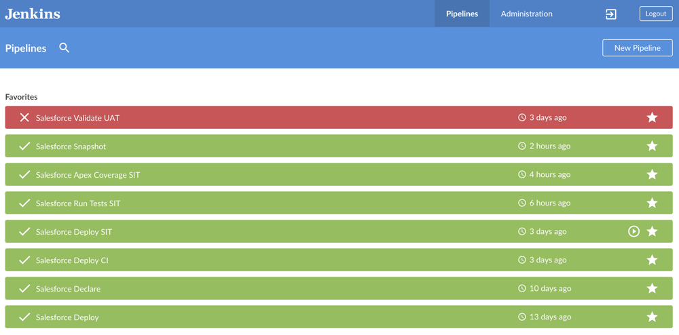The width and height of the screenshot is (679, 335).
Task: Click the '4 hours ago' timestamp
Action: tap(550, 175)
